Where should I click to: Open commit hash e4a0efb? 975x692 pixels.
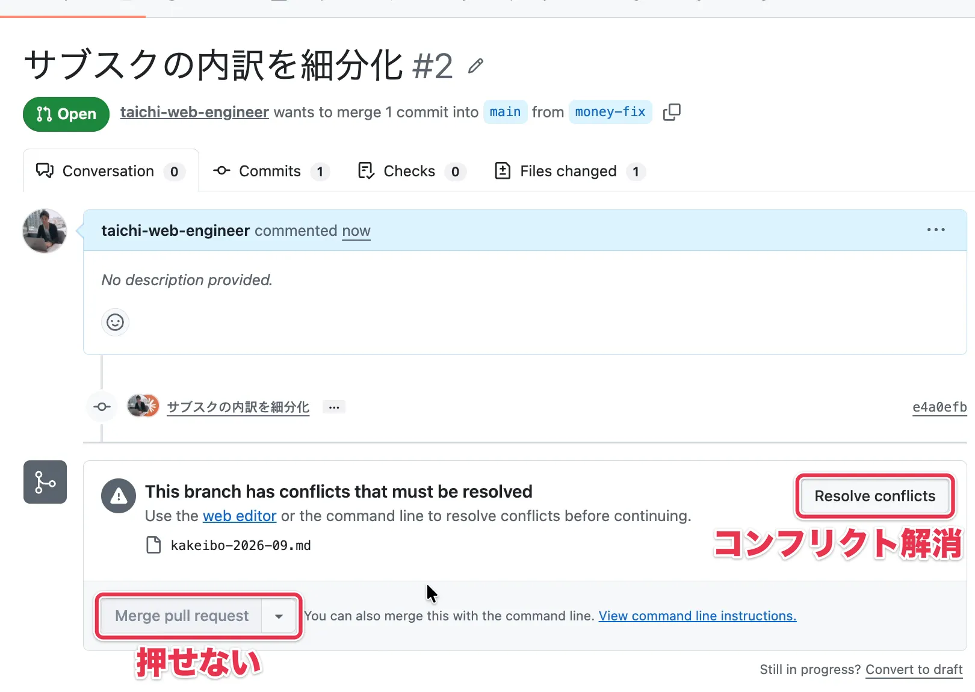[939, 407]
